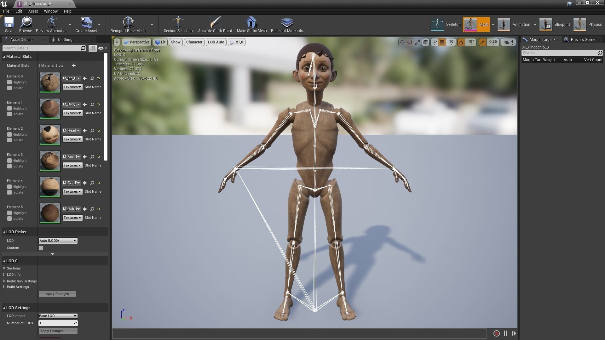Screen dimensions: 605x340
Task: Select rotate gizmo mode in viewport
Action: point(409,42)
